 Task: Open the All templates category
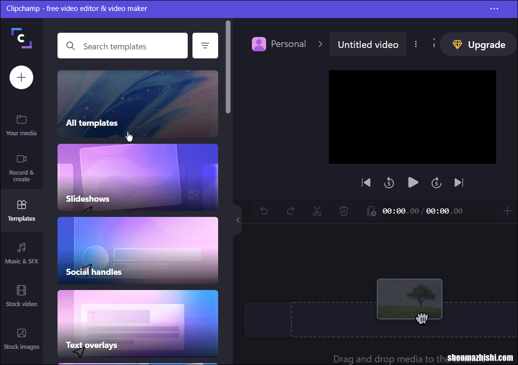[x=138, y=104]
